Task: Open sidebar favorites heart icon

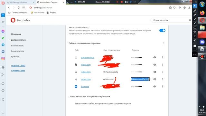Action: click(3, 84)
